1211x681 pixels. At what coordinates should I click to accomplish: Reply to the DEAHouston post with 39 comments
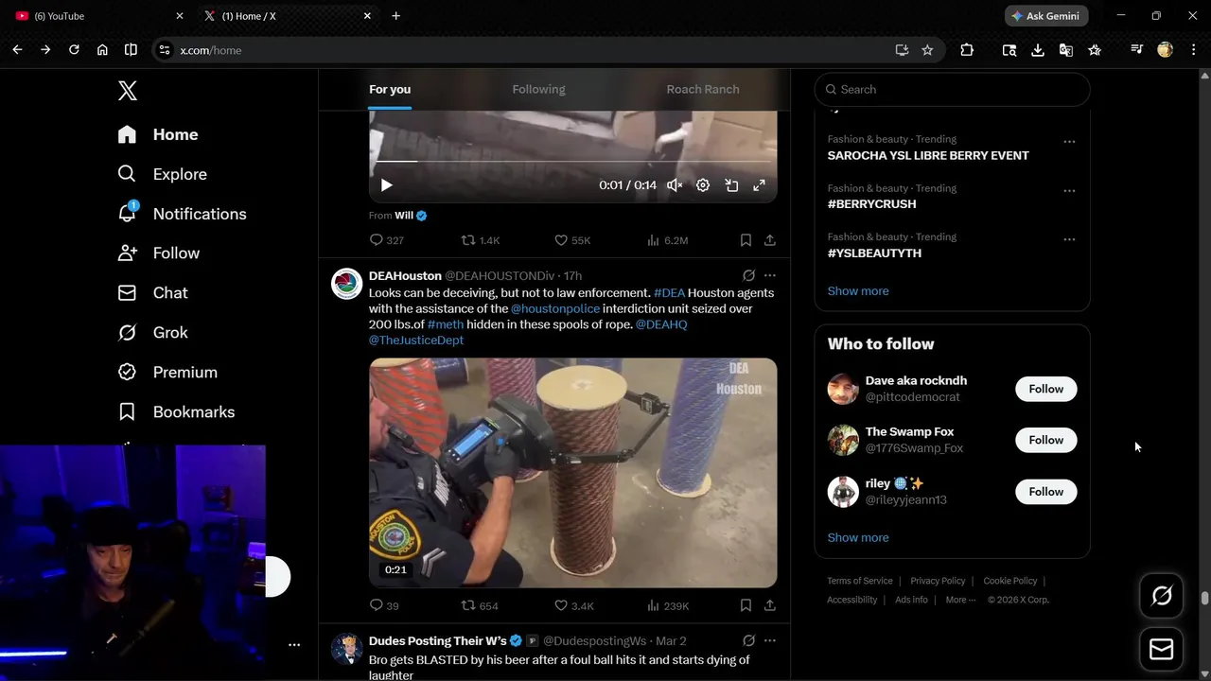tap(384, 605)
